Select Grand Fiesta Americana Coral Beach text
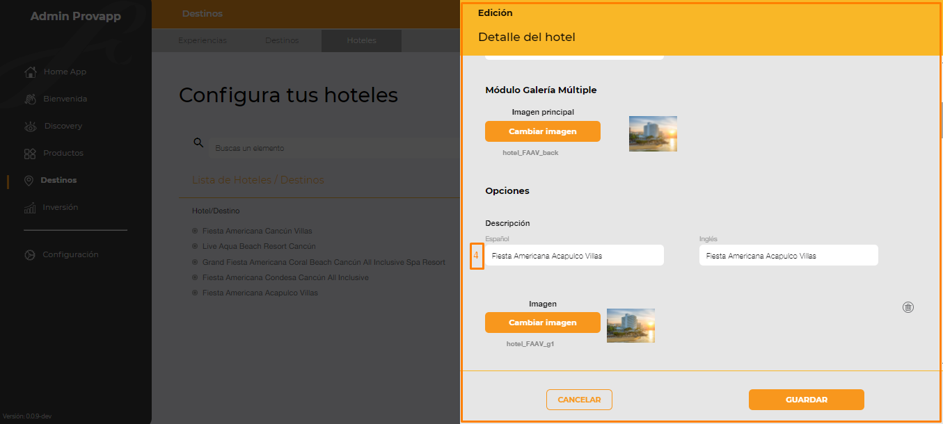This screenshot has height=424, width=943. point(324,262)
